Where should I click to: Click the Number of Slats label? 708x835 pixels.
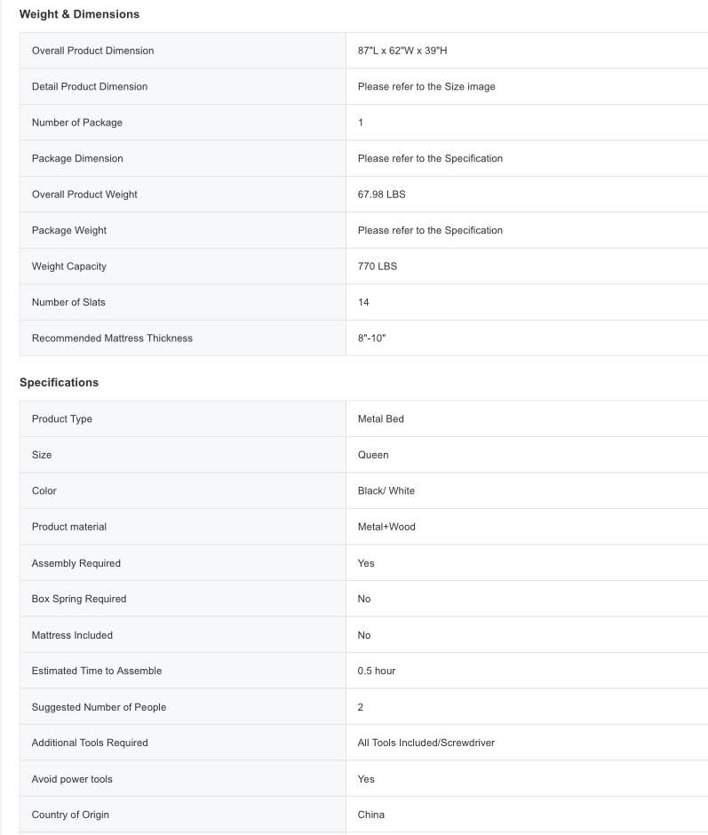(68, 302)
